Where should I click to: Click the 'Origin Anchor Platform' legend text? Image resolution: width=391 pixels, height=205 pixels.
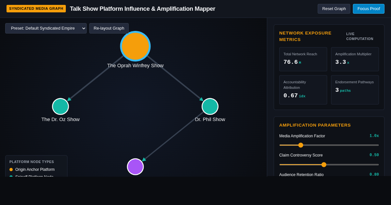[35, 170]
